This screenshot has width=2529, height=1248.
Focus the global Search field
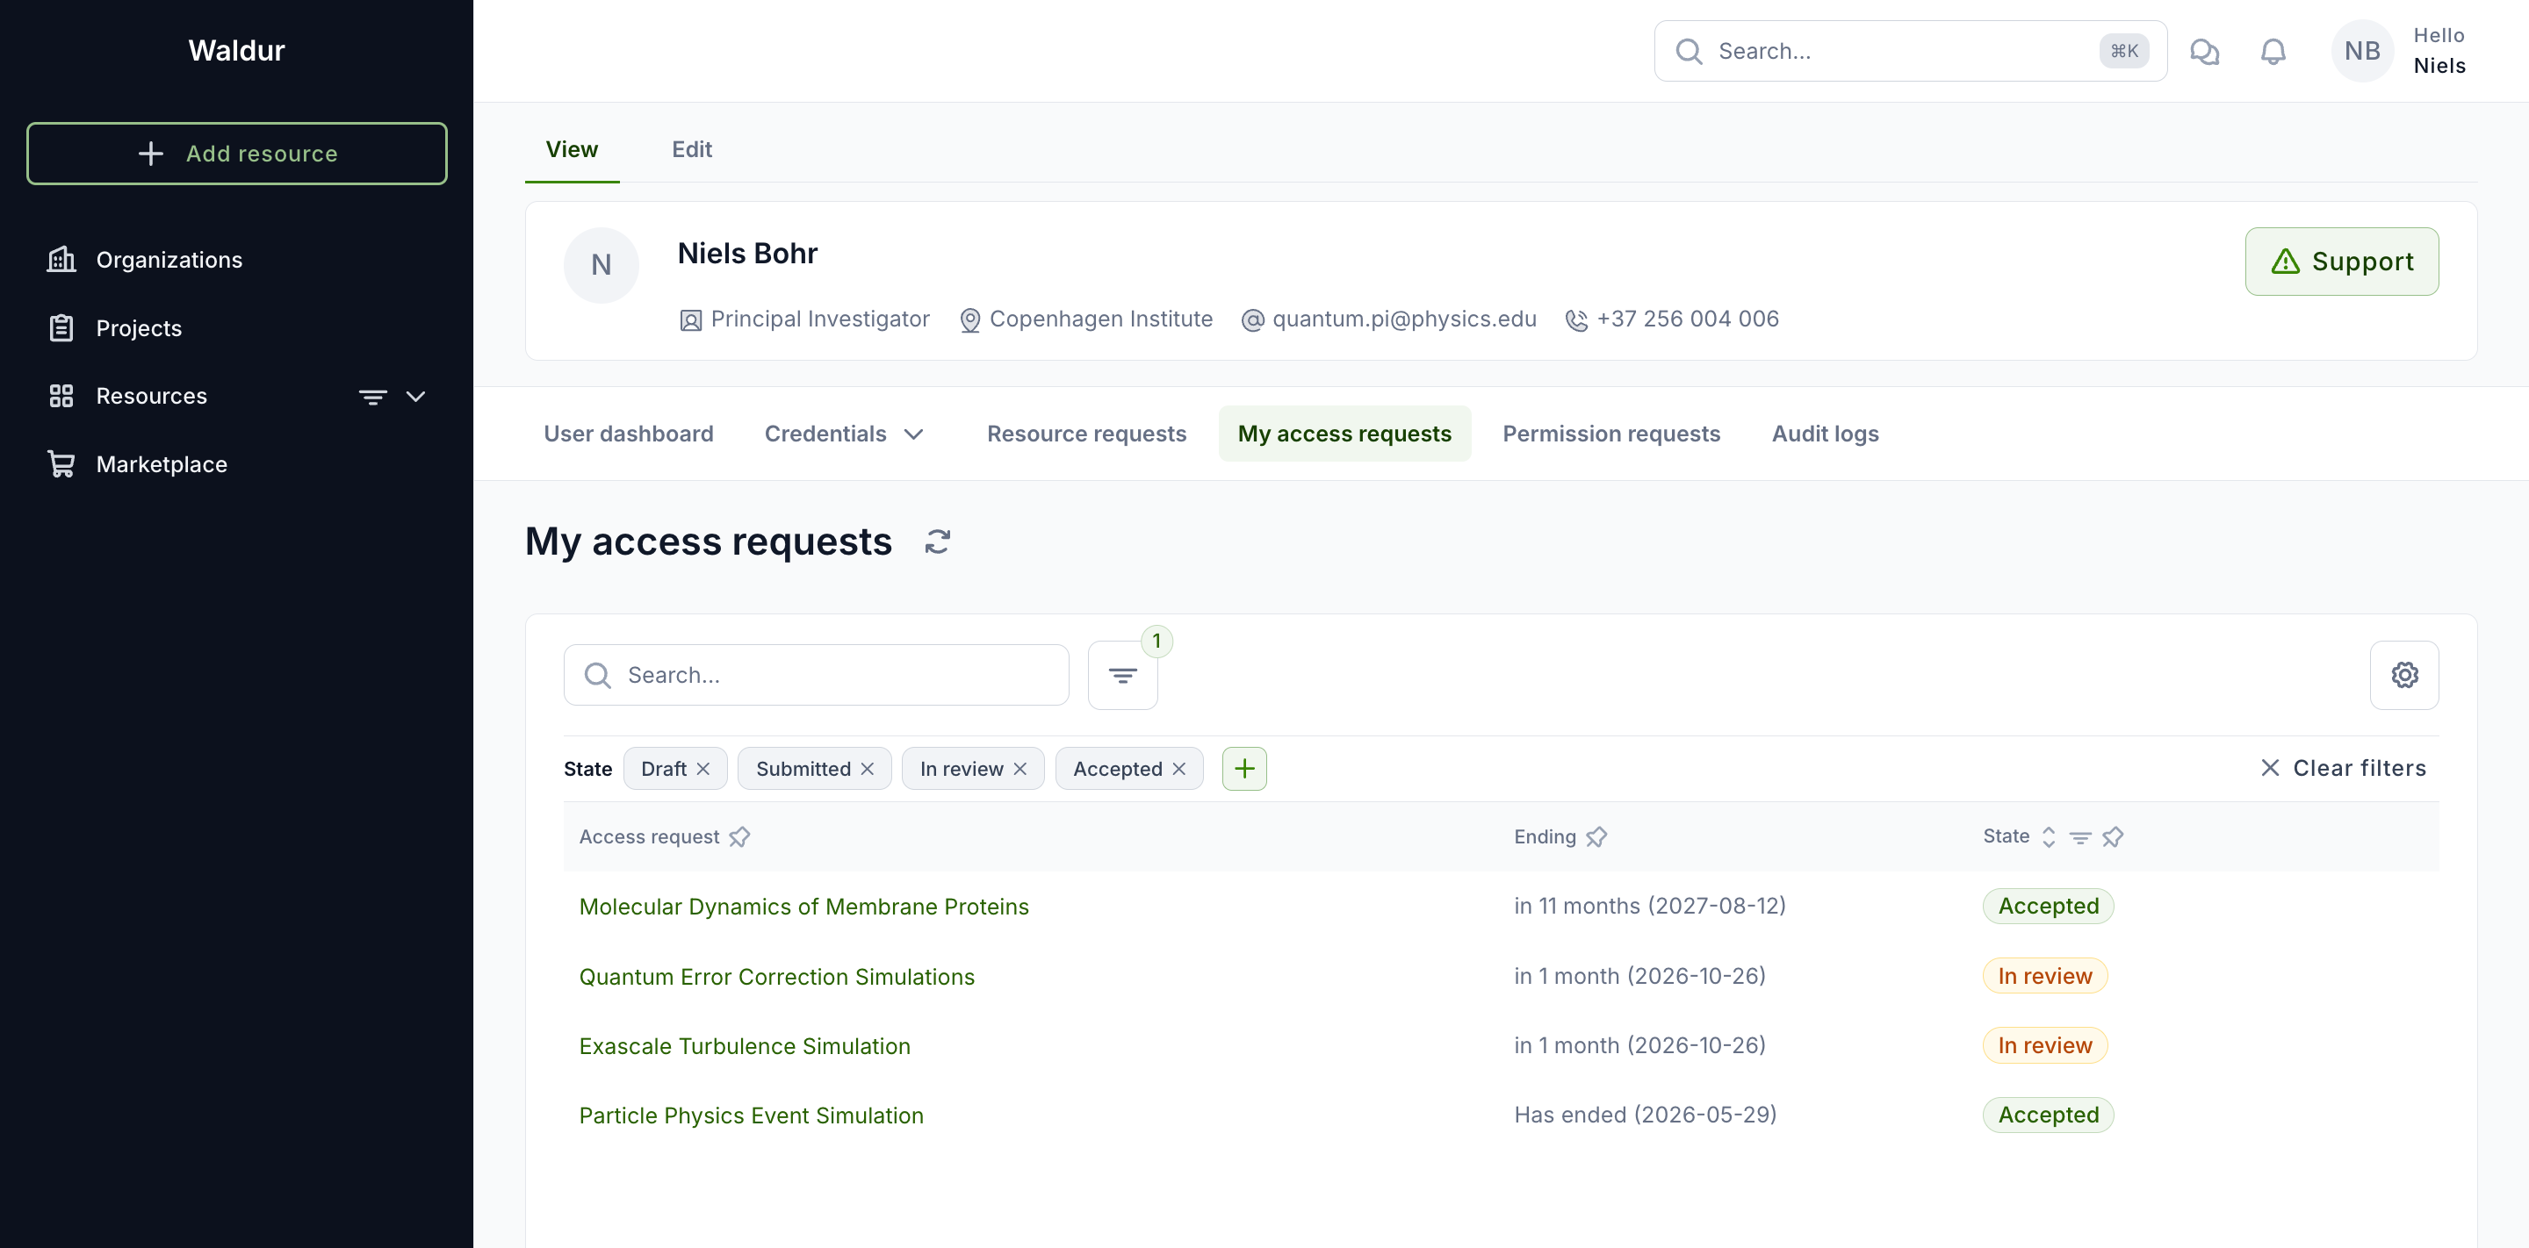coord(1910,51)
